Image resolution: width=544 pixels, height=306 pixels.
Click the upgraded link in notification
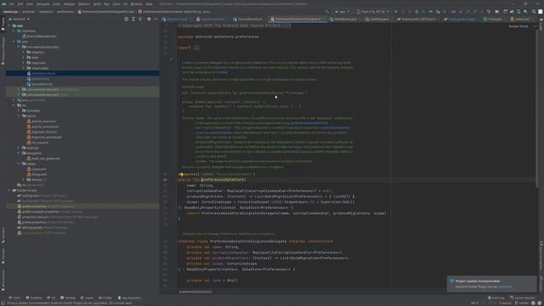(x=505, y=287)
